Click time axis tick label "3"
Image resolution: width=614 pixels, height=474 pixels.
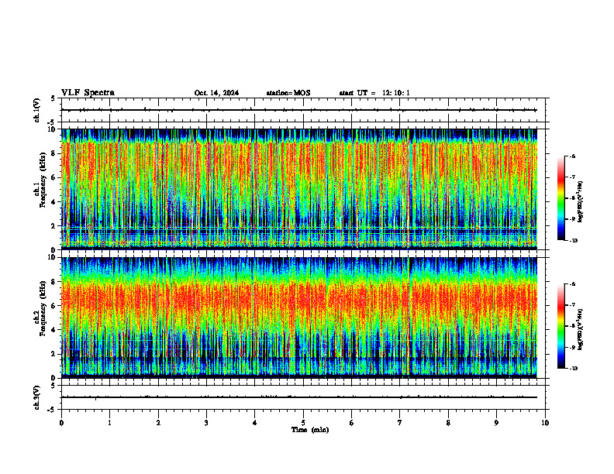[206, 423]
